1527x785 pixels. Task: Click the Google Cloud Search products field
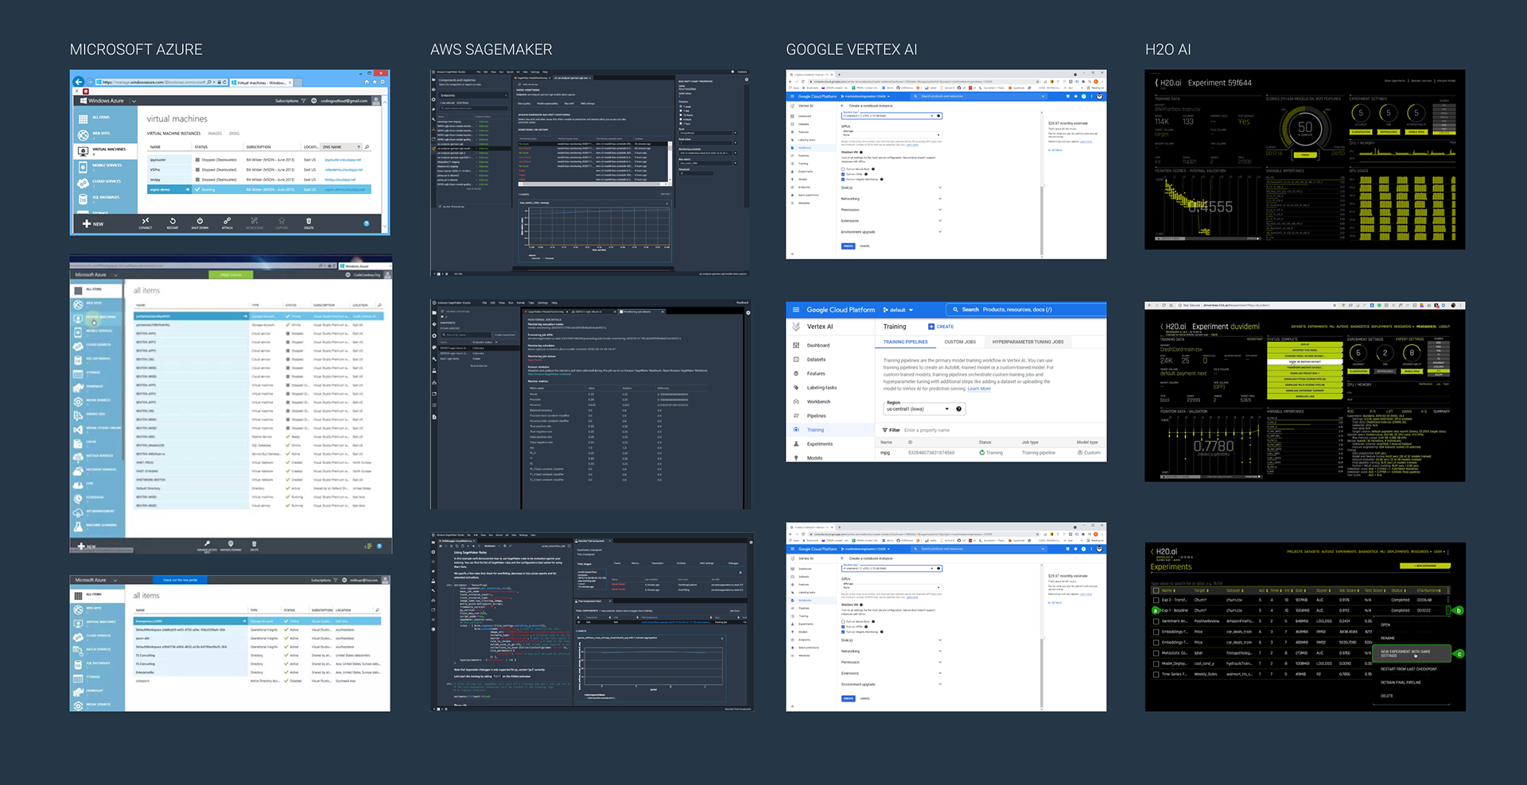point(1026,310)
